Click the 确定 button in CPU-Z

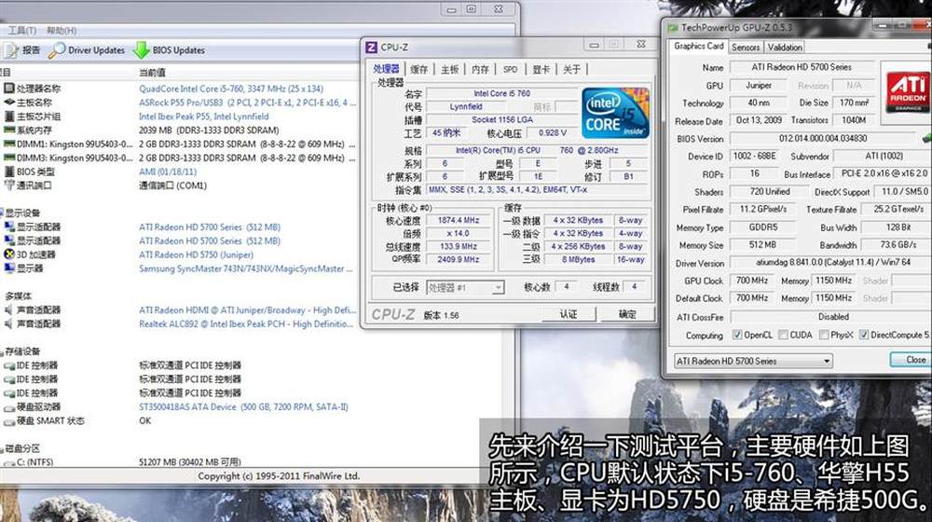tap(627, 314)
